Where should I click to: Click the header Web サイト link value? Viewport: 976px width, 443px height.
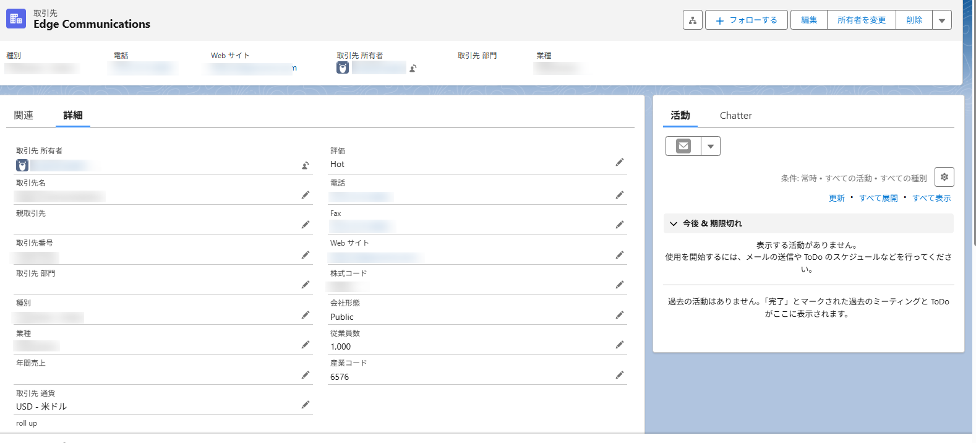[x=252, y=68]
